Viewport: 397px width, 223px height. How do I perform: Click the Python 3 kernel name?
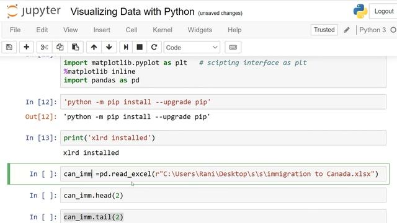tap(372, 30)
